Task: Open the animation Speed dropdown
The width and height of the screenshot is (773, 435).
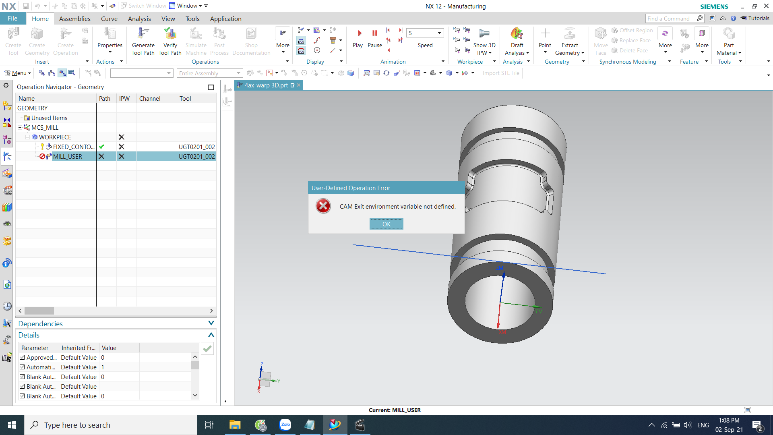Action: 439,33
